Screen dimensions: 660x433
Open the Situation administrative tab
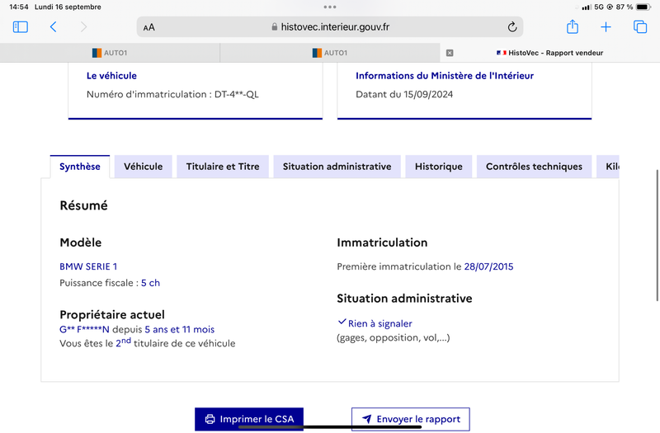tap(337, 167)
